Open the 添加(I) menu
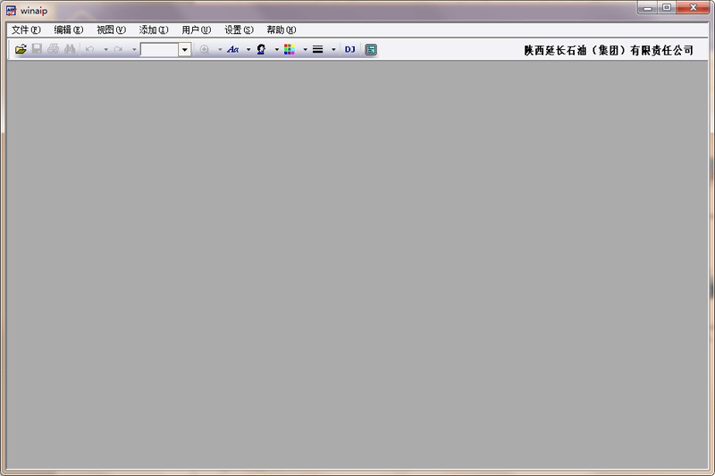 click(x=154, y=29)
